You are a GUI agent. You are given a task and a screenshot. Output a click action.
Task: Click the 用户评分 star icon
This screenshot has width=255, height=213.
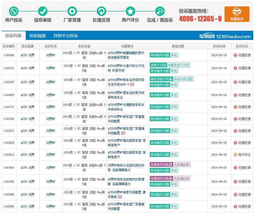[130, 11]
